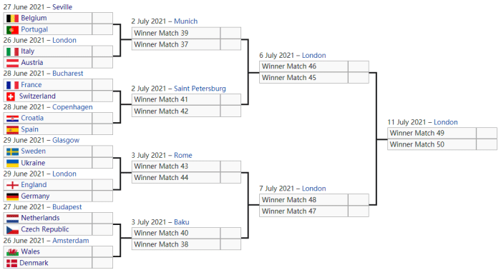Click the England flag icon

12,185
